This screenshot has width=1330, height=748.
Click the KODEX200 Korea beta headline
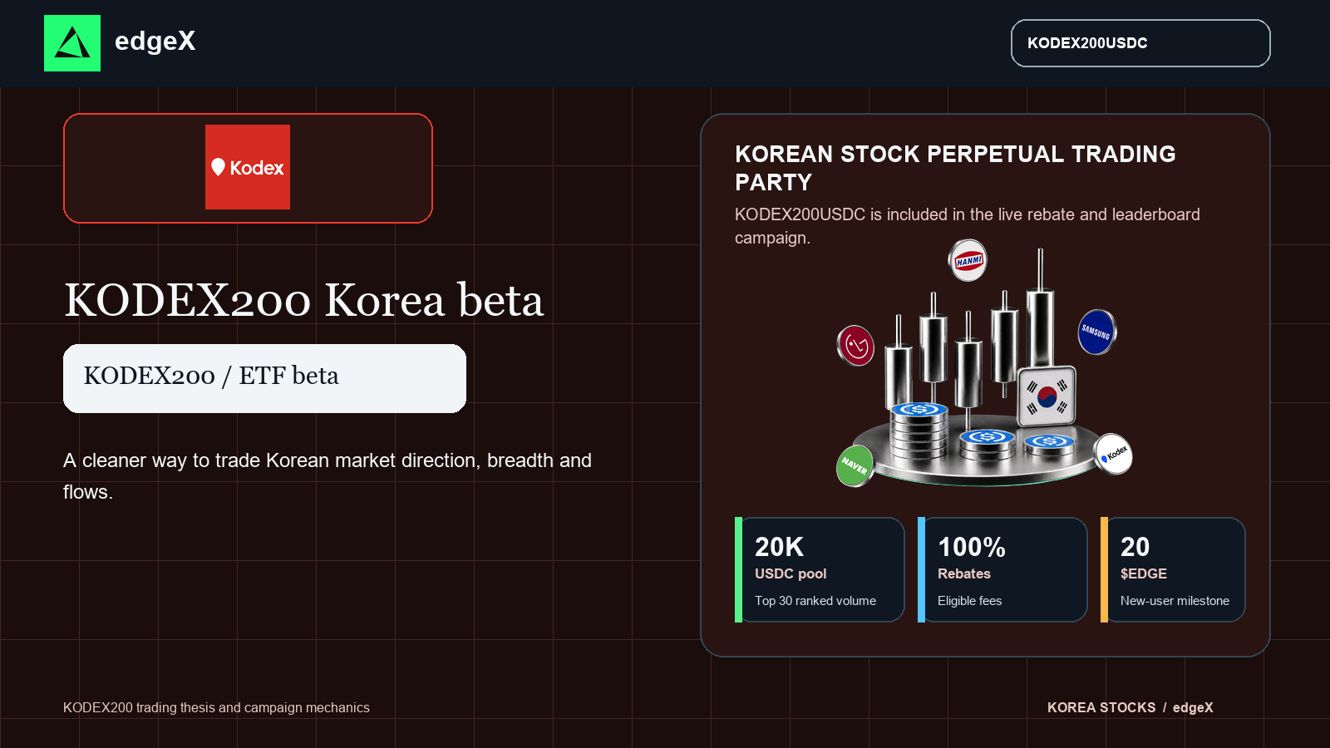[304, 300]
